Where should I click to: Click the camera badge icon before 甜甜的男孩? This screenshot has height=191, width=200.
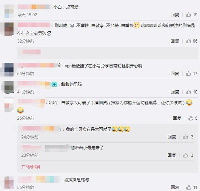[x=54, y=84]
